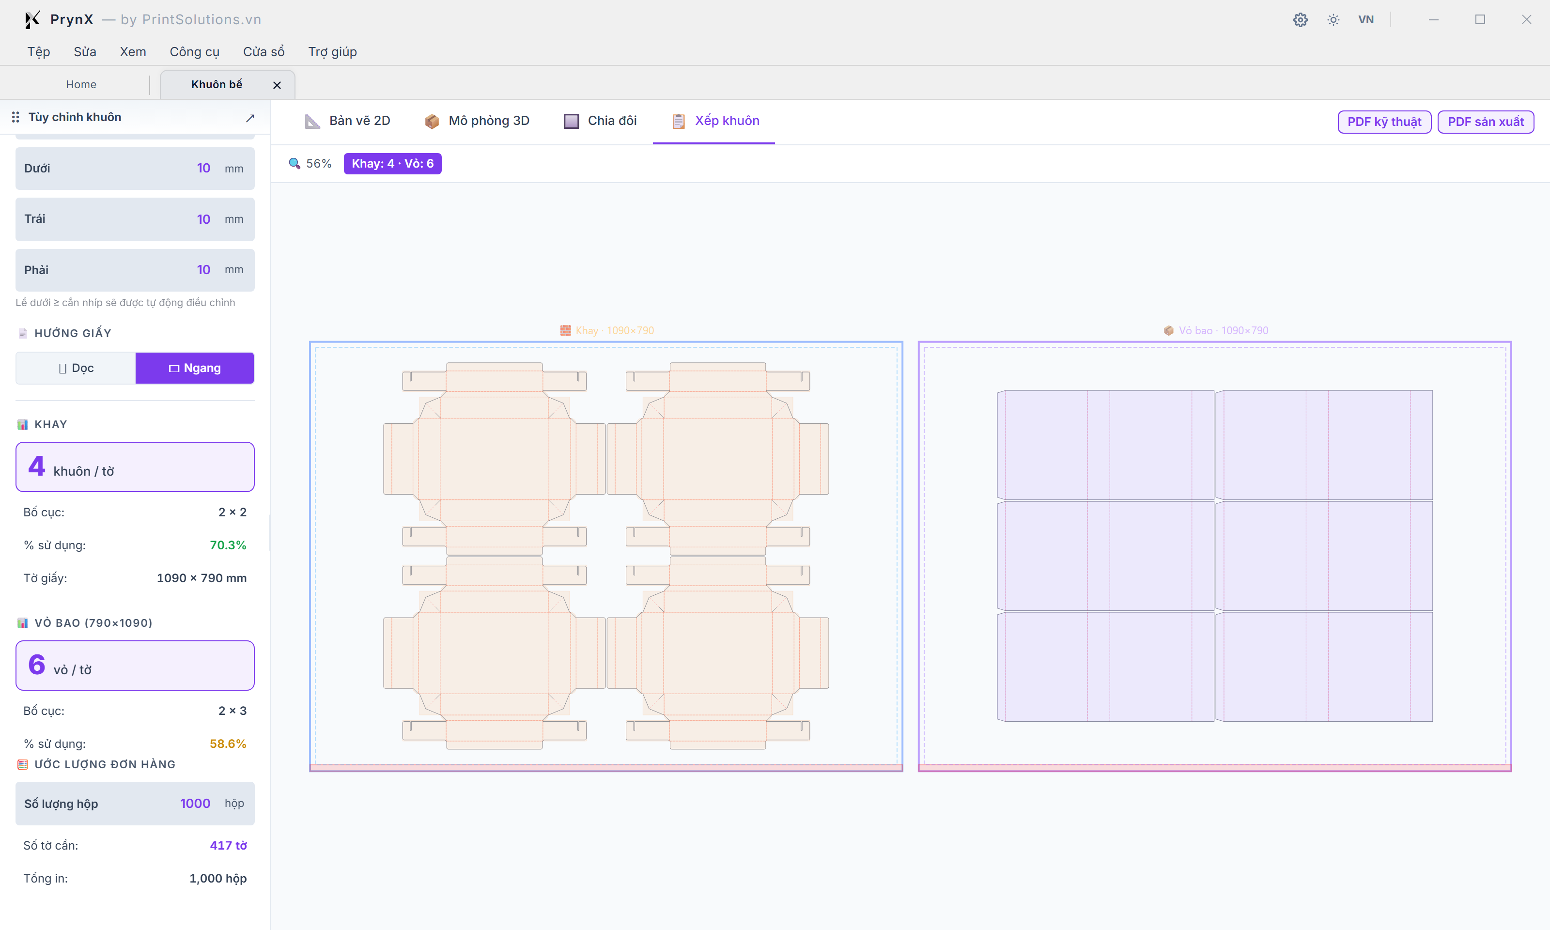Set paper direction to Dọc
The image size is (1550, 930).
tap(76, 368)
